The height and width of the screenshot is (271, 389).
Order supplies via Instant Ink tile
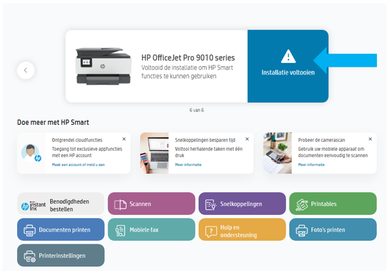60,204
